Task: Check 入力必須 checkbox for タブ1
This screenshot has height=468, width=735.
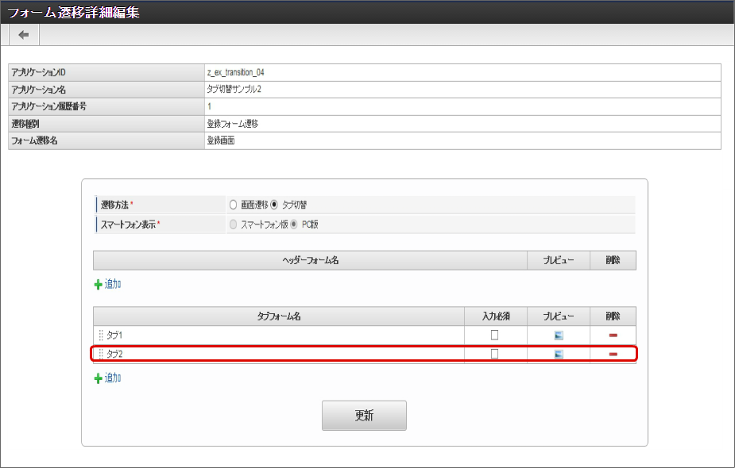Action: click(x=494, y=335)
